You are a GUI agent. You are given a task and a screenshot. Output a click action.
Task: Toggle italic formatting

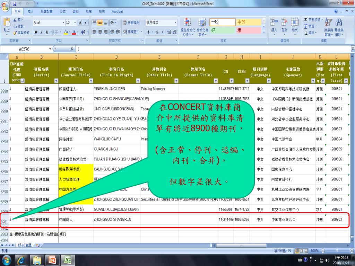(42, 32)
